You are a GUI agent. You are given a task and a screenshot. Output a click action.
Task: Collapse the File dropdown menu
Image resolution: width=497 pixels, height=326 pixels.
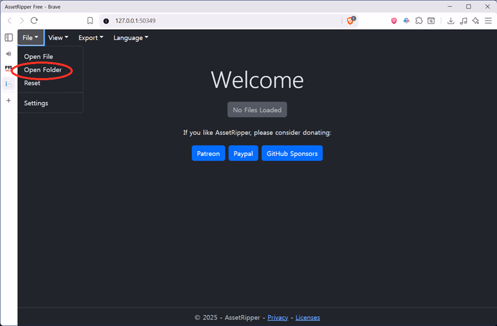coord(30,38)
